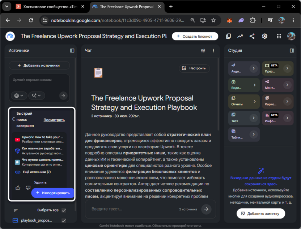301x229 pixels.
Task: Open the media control playlist icon
Action: (270, 20)
